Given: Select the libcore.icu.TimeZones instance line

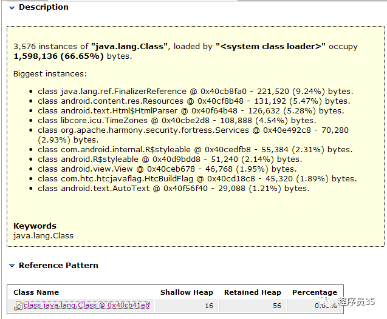Looking at the screenshot, I should 177,121.
